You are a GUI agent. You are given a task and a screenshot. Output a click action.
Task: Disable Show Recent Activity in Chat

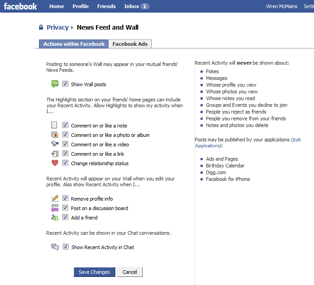[x=65, y=247]
